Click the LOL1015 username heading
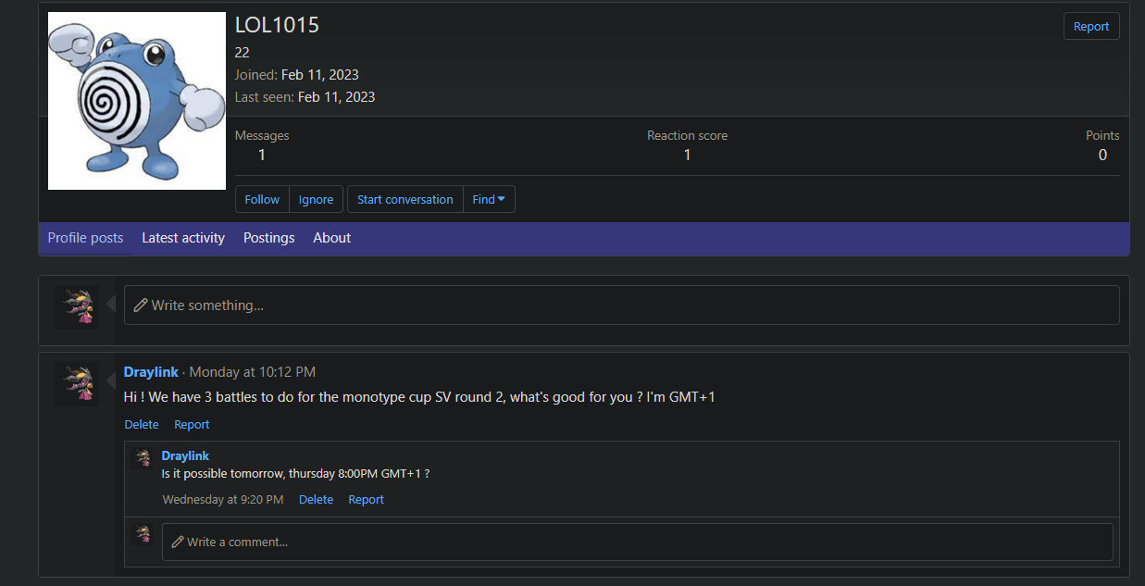 click(x=277, y=25)
